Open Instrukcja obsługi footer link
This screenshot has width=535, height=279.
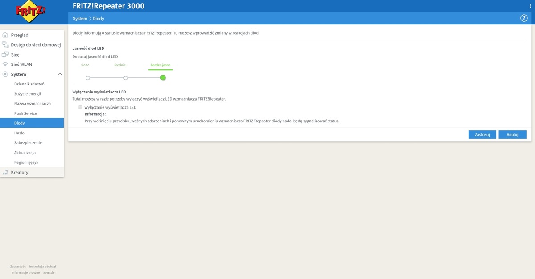(42, 266)
